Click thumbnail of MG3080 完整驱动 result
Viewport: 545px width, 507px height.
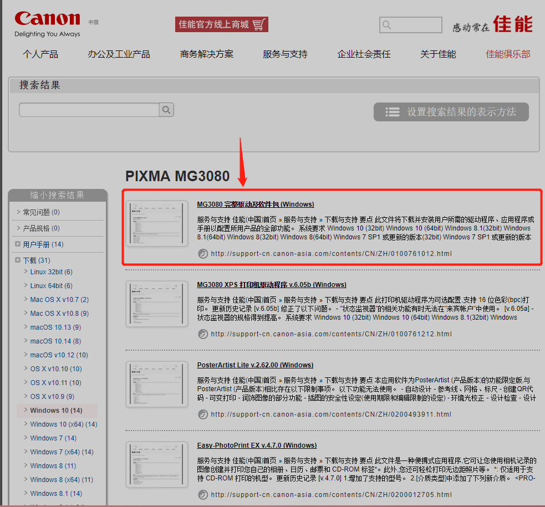(157, 224)
